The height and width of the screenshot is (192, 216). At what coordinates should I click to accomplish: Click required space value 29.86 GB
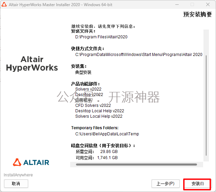109,152
